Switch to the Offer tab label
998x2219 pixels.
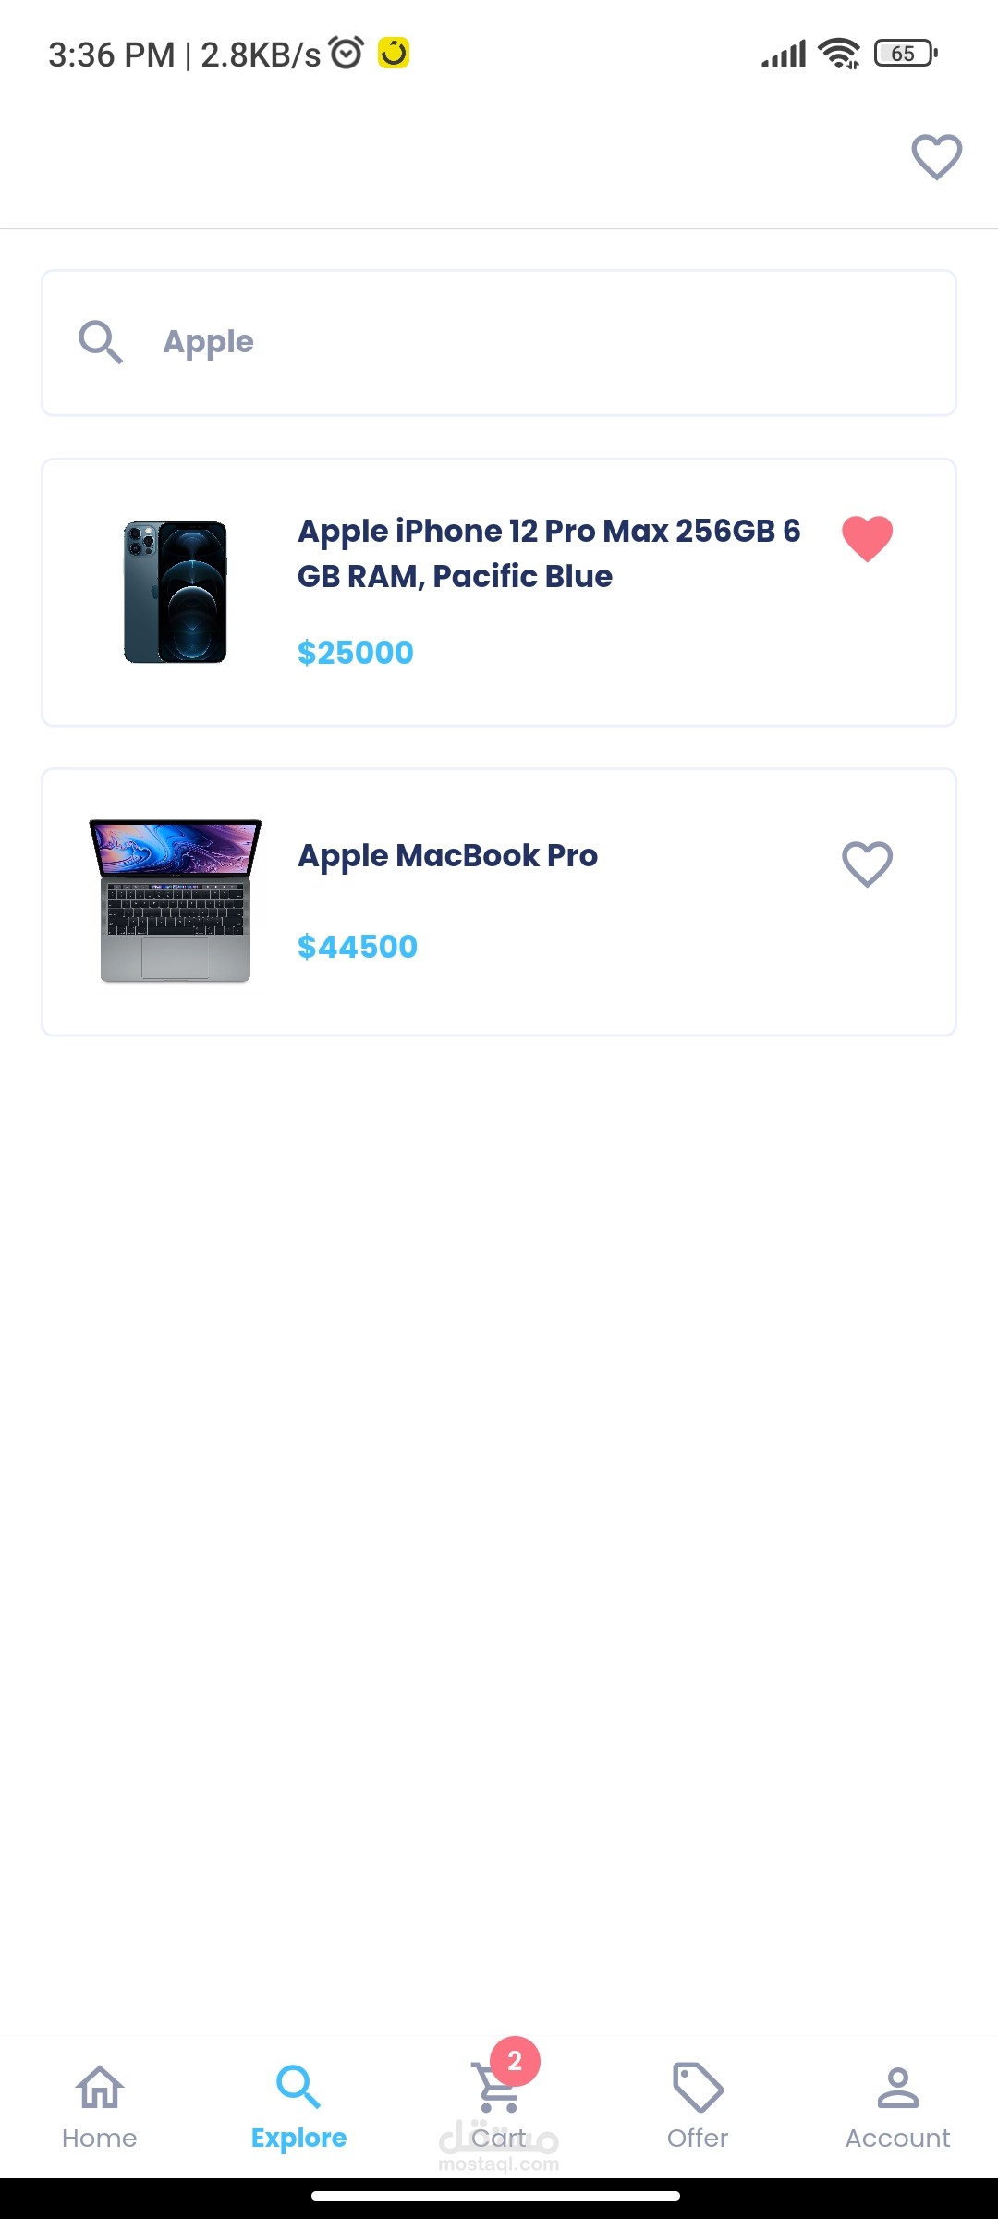[x=698, y=2139]
